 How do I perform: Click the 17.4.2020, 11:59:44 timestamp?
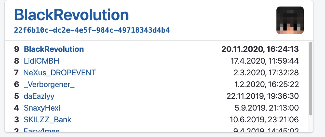tap(264, 61)
